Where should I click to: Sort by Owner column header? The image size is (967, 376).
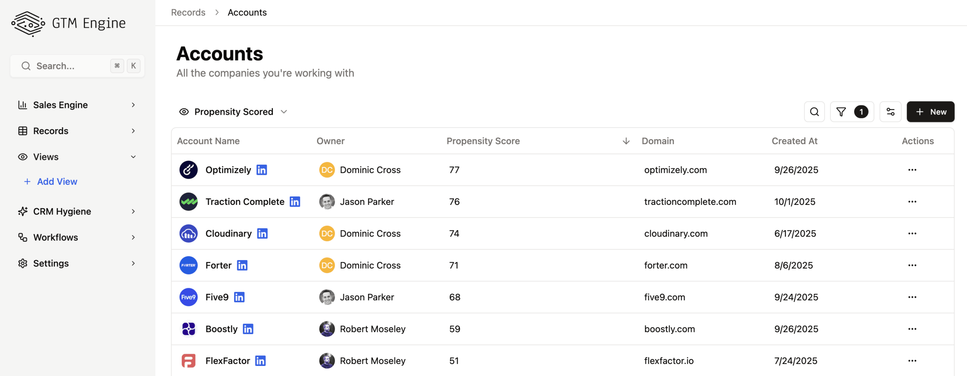coord(330,141)
